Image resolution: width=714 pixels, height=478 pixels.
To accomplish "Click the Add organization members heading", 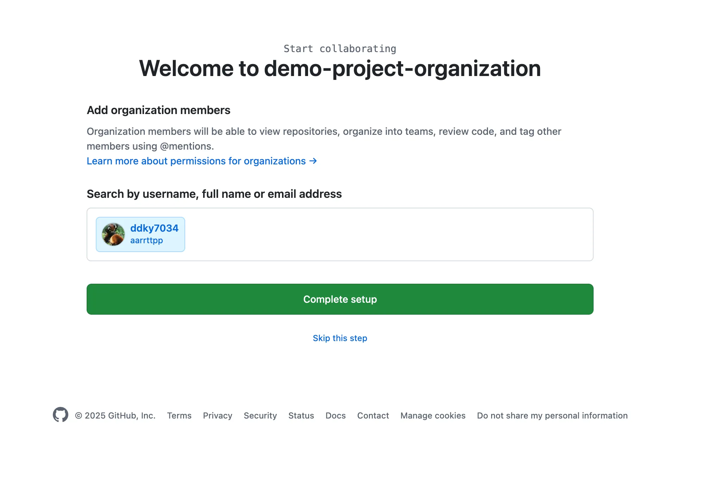I will point(158,110).
